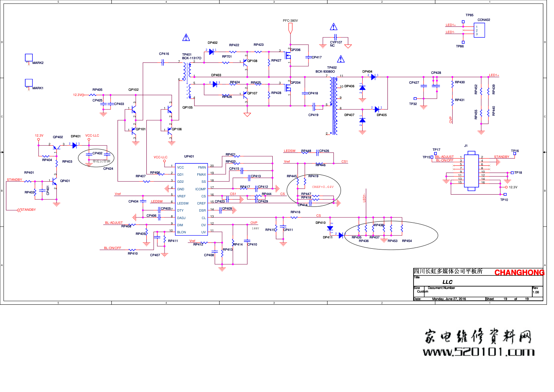Click the DP406 diode symbol

pyautogui.click(x=362, y=88)
